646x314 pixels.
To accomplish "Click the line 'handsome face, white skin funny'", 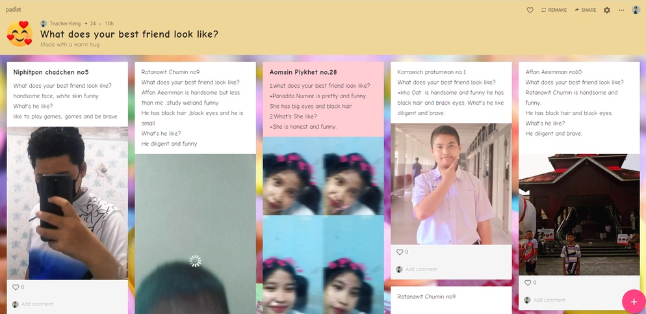I will (x=56, y=96).
